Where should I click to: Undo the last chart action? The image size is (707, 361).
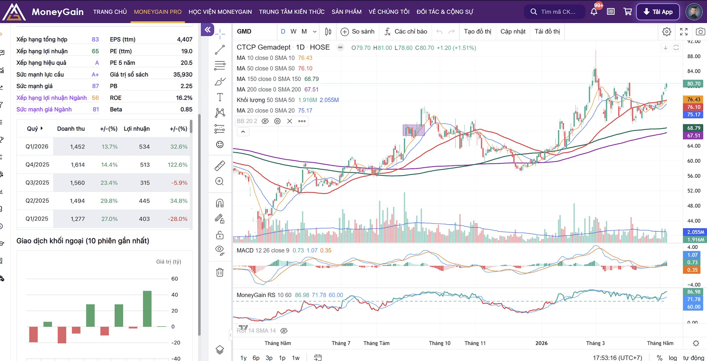click(x=439, y=32)
